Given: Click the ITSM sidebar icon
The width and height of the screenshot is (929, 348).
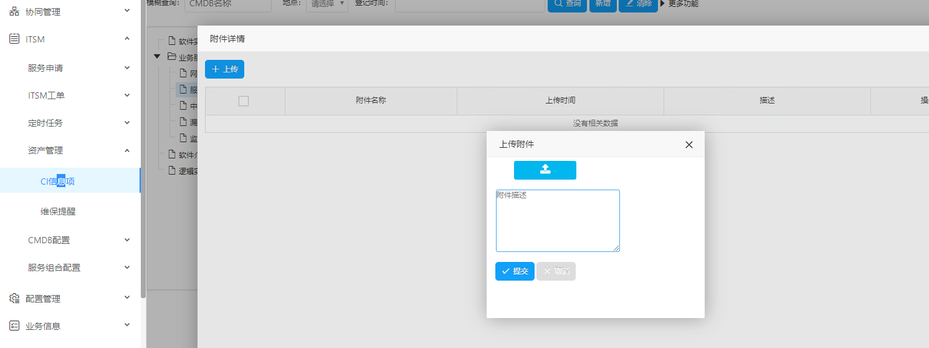Looking at the screenshot, I should [x=14, y=39].
